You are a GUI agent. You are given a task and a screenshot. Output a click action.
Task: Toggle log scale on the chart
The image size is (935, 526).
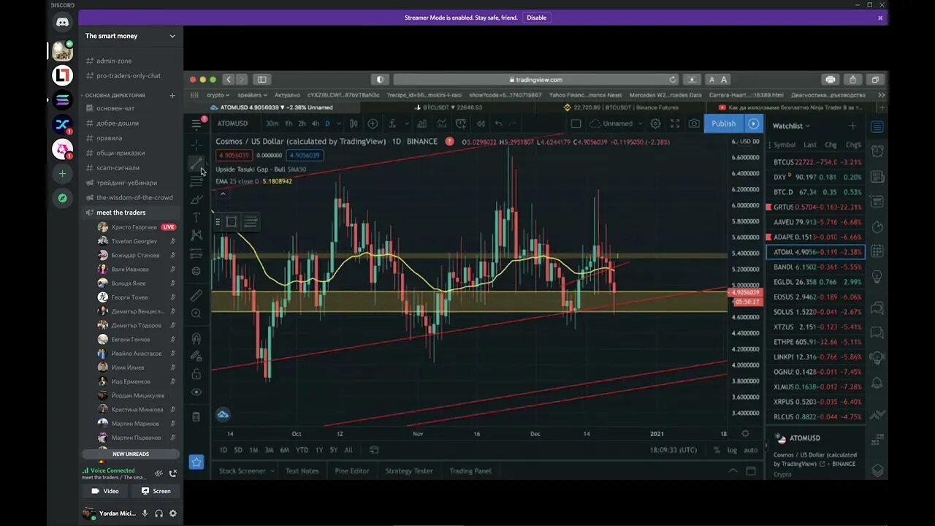732,450
